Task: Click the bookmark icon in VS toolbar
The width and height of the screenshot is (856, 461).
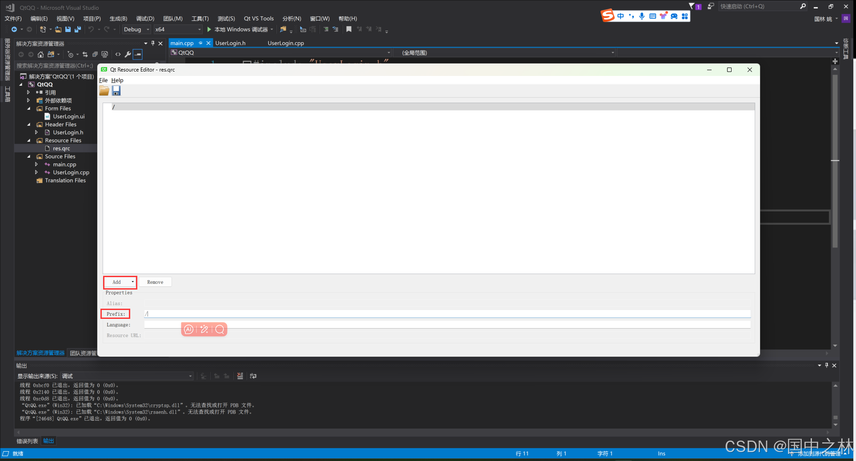Action: coord(349,29)
